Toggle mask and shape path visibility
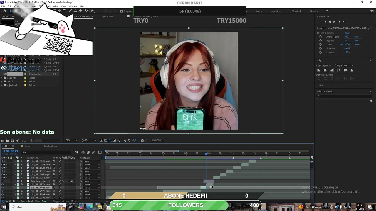 click(110, 140)
